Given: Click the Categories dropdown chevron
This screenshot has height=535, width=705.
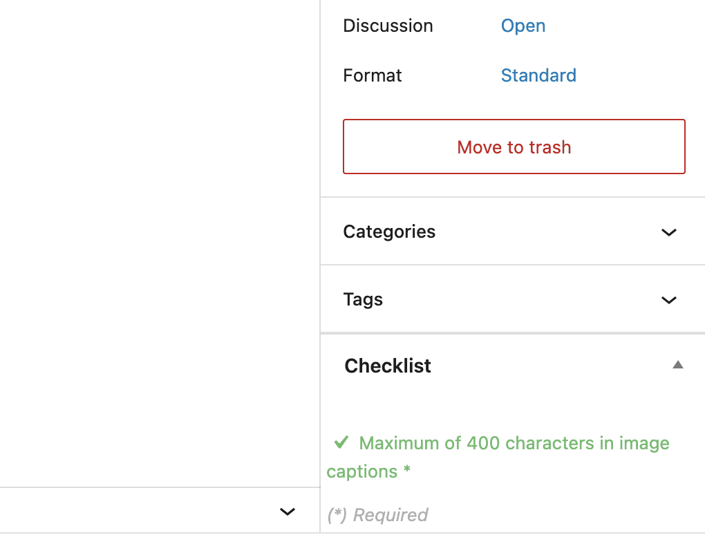Looking at the screenshot, I should 668,232.
